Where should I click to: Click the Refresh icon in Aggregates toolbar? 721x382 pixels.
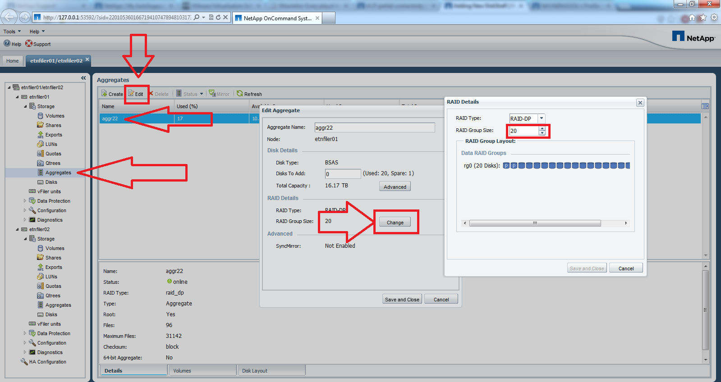(240, 94)
